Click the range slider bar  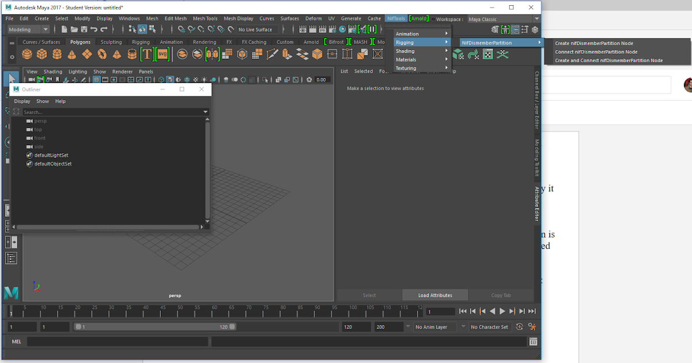tap(155, 327)
